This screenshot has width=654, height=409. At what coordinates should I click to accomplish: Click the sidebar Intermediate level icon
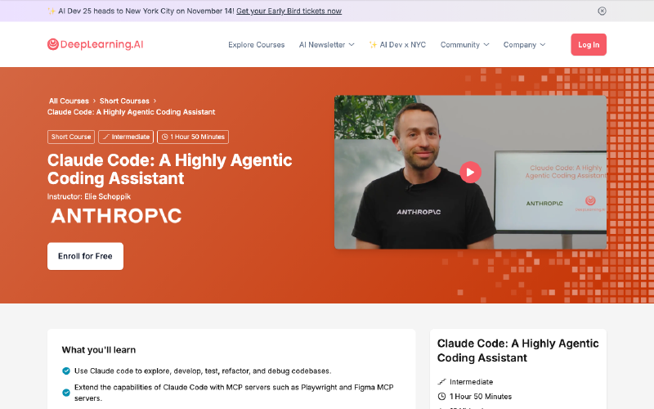click(441, 381)
